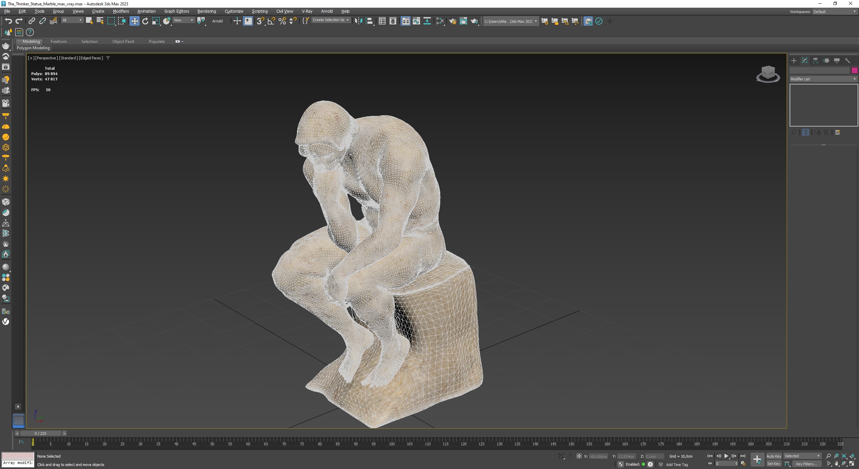Play the animation

click(x=726, y=456)
